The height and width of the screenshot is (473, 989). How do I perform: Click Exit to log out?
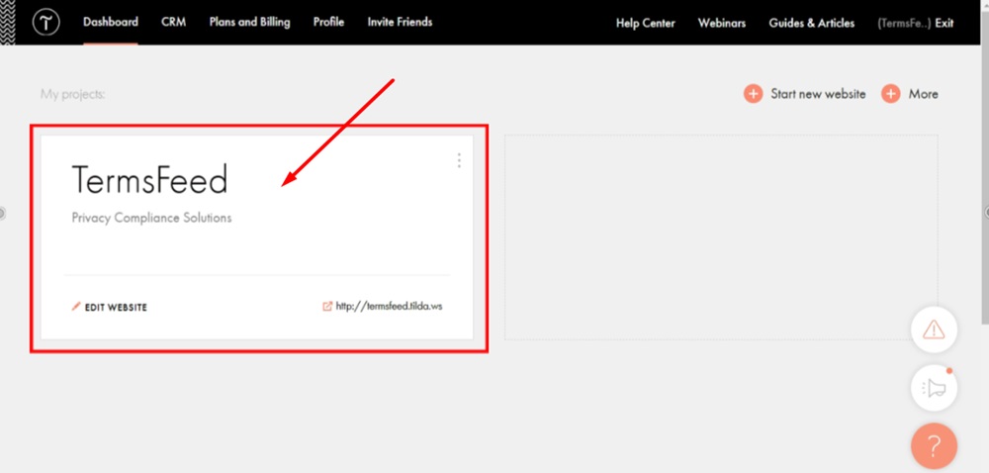coord(944,24)
